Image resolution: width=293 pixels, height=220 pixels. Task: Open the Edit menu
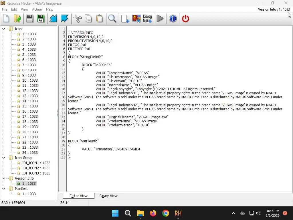point(14,9)
